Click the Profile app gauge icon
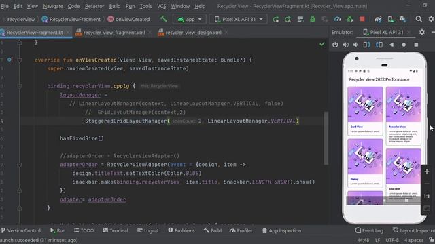435x244 pixels. coord(337,19)
